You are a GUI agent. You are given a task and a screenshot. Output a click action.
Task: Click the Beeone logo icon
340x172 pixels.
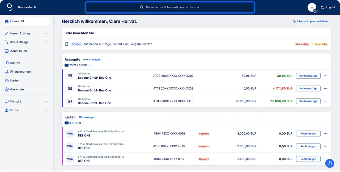coord(10,7)
